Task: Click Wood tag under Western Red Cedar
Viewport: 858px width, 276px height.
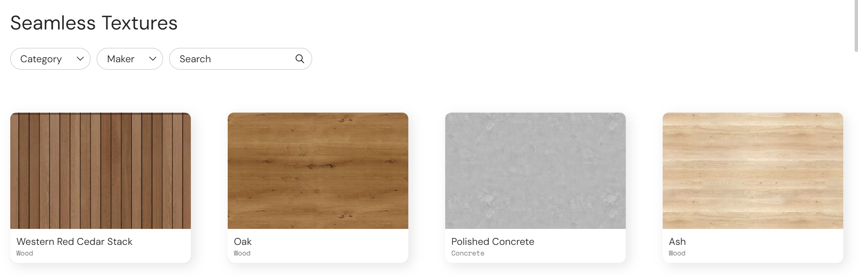Action: tap(25, 253)
